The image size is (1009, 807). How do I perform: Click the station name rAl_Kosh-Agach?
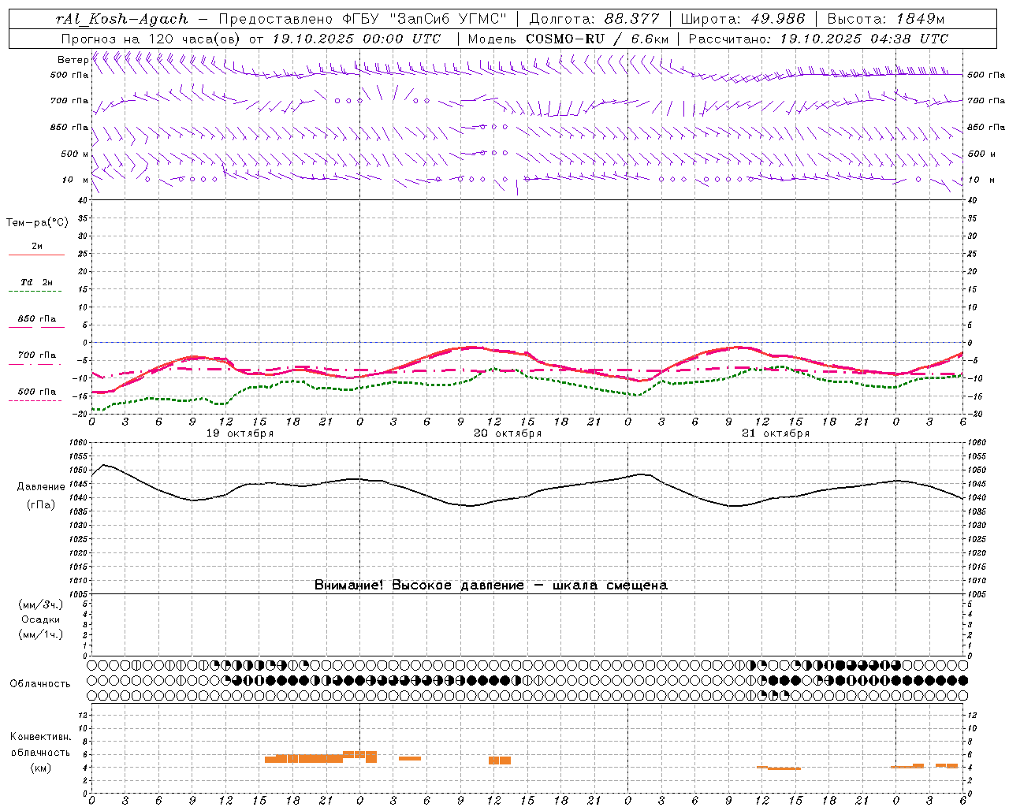pos(123,19)
